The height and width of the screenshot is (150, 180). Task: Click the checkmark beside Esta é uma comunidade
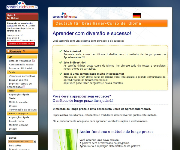pyautogui.click(x=61, y=73)
